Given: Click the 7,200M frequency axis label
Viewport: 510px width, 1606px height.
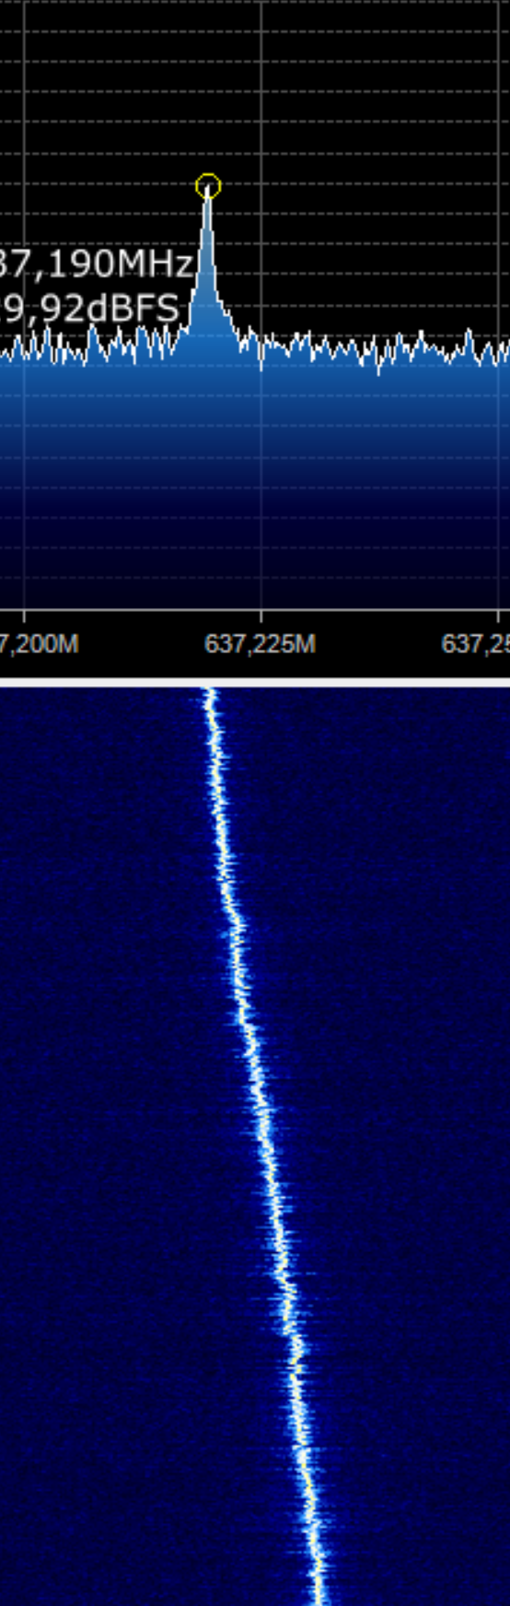Looking at the screenshot, I should (x=39, y=643).
